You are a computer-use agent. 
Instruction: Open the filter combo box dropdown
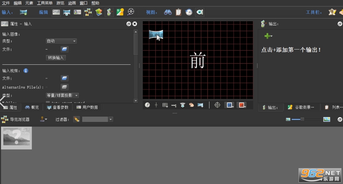click(98, 119)
